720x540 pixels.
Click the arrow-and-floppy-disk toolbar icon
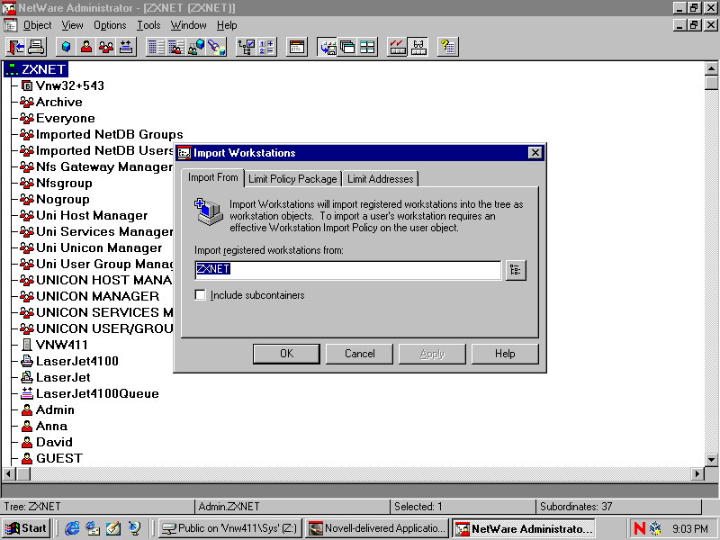tap(328, 47)
